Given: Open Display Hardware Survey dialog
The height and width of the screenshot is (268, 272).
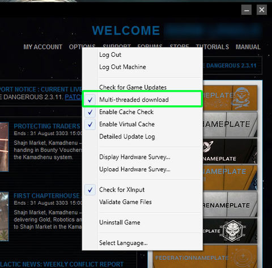Looking at the screenshot, I should pyautogui.click(x=142, y=157).
